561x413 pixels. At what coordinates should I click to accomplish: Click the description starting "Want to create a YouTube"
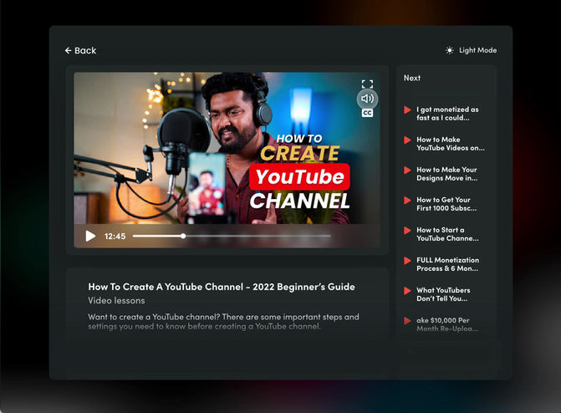[x=223, y=321]
